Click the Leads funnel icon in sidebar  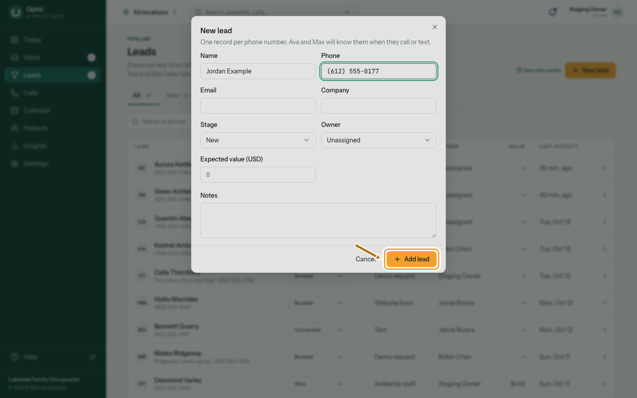pos(15,75)
